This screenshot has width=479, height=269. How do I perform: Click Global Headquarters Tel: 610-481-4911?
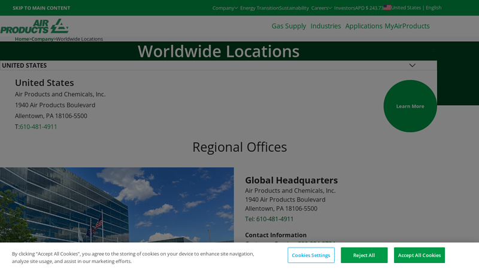[269, 219]
